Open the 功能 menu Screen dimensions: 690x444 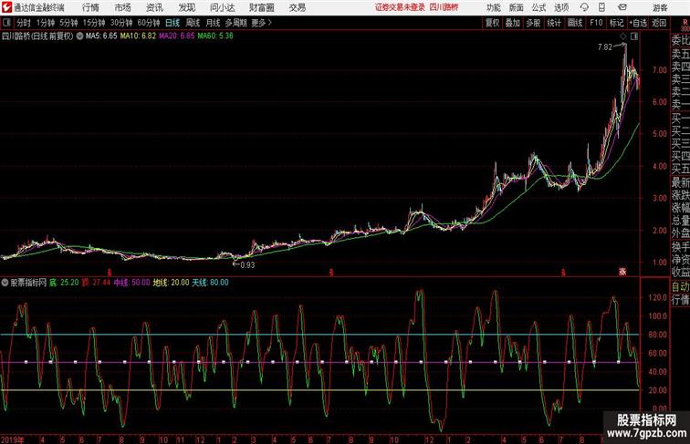(x=494, y=7)
